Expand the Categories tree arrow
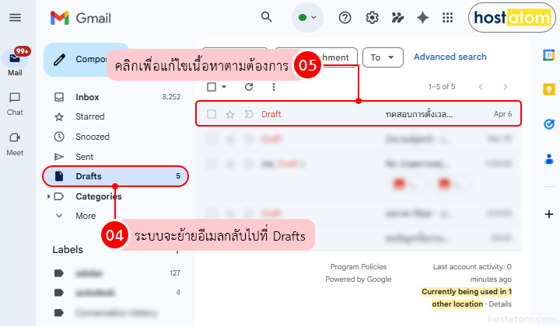The height and width of the screenshot is (326, 560). pos(48,196)
